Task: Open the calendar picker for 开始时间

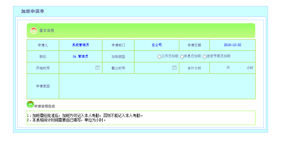Action: tap(97, 68)
